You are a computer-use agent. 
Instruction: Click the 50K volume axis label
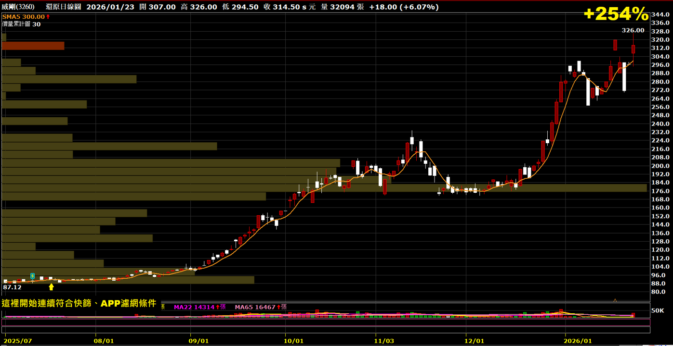coord(659,310)
